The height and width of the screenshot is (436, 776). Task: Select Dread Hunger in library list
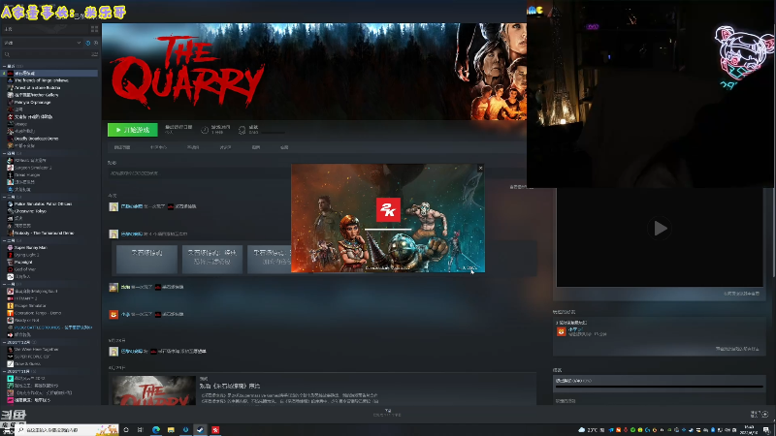click(27, 175)
